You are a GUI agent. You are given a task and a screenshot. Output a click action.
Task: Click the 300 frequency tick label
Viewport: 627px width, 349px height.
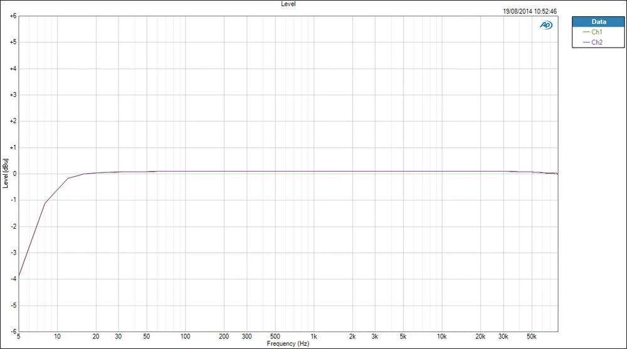(x=246, y=336)
